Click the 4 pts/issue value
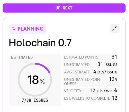This screenshot has height=112, width=129. 105,72
